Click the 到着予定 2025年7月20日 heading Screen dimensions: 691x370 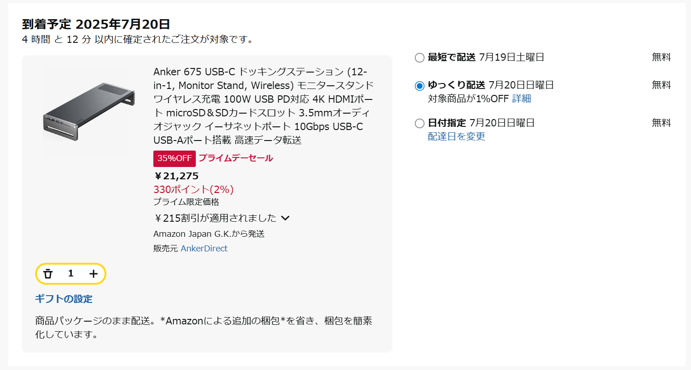click(x=96, y=24)
